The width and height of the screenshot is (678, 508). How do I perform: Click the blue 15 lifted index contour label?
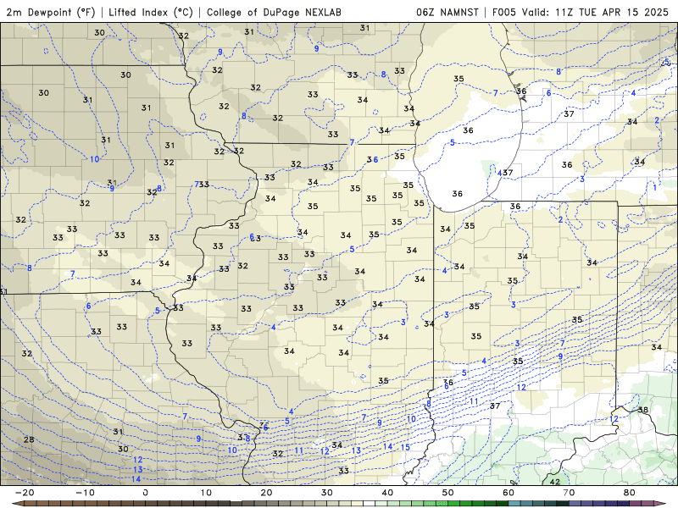tap(405, 447)
